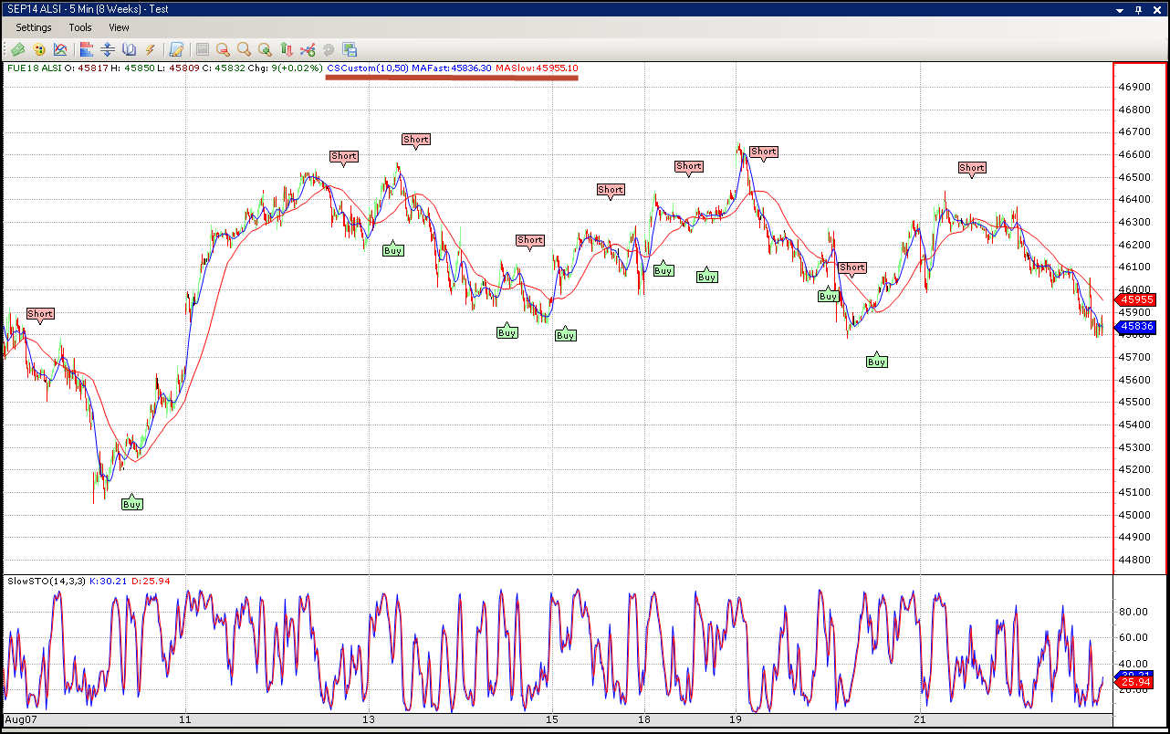
Task: Click the 46900 price axis label
Action: point(1133,88)
